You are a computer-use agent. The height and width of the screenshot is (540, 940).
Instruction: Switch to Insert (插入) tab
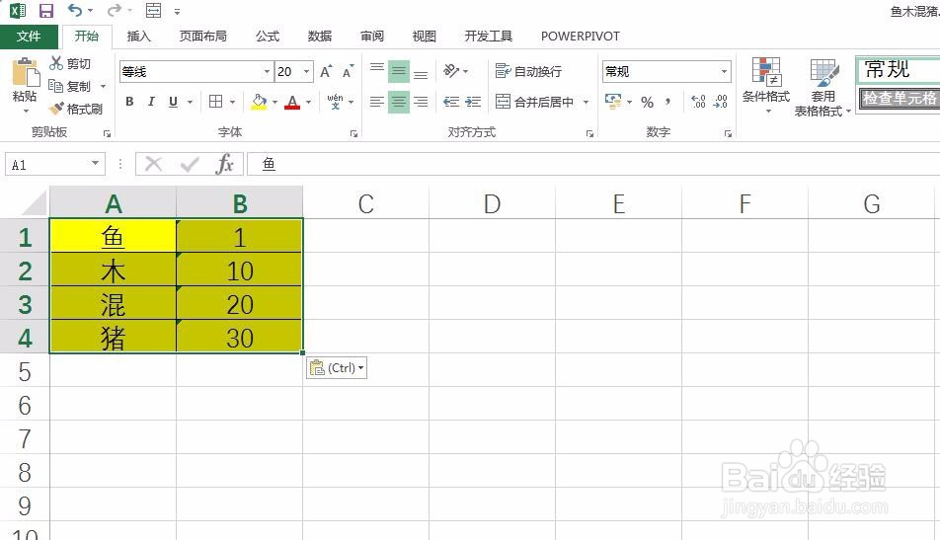(x=138, y=36)
